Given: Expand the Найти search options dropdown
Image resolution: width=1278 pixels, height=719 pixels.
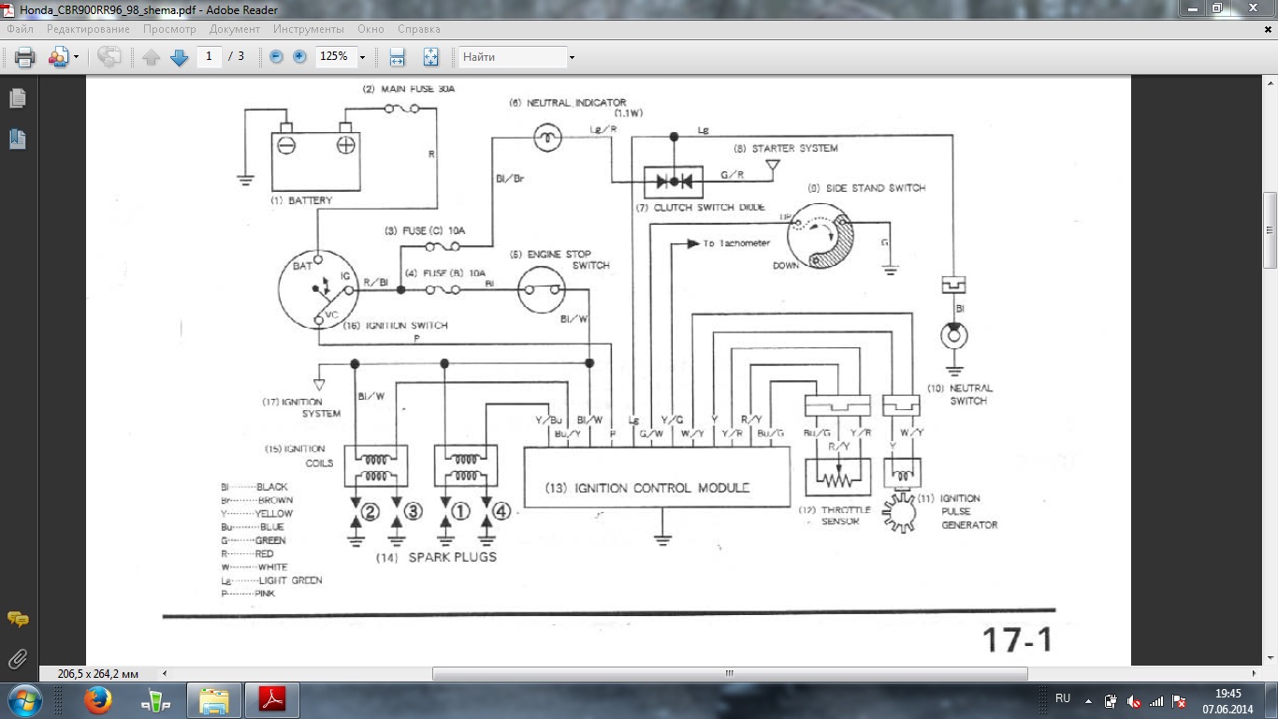Looking at the screenshot, I should pos(572,57).
